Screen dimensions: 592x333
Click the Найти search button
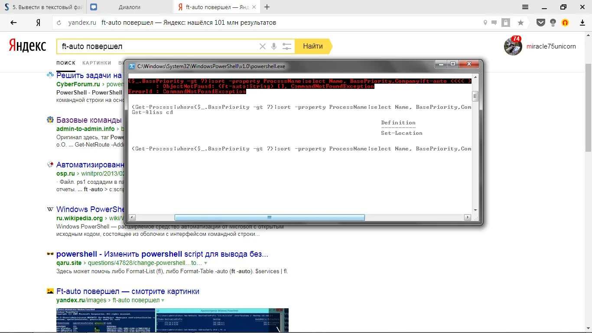click(313, 46)
